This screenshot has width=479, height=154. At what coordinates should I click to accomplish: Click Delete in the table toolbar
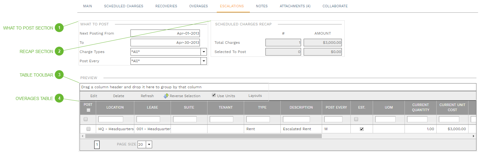[x=119, y=96]
